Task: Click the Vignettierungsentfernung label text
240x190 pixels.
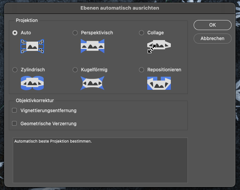Action: 49,111
